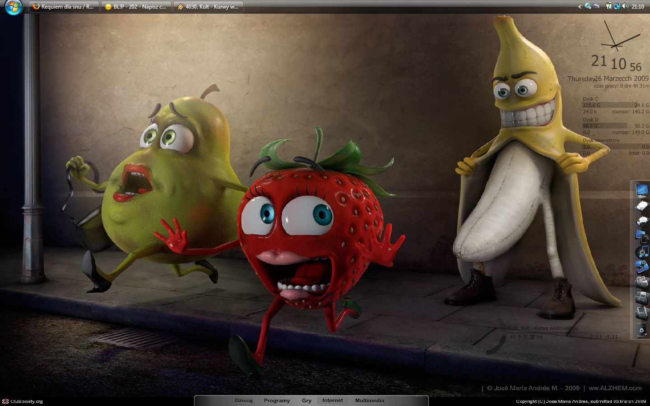The height and width of the screenshot is (406, 650).
Task: Stop playback in the music widget
Action: (x=532, y=337)
